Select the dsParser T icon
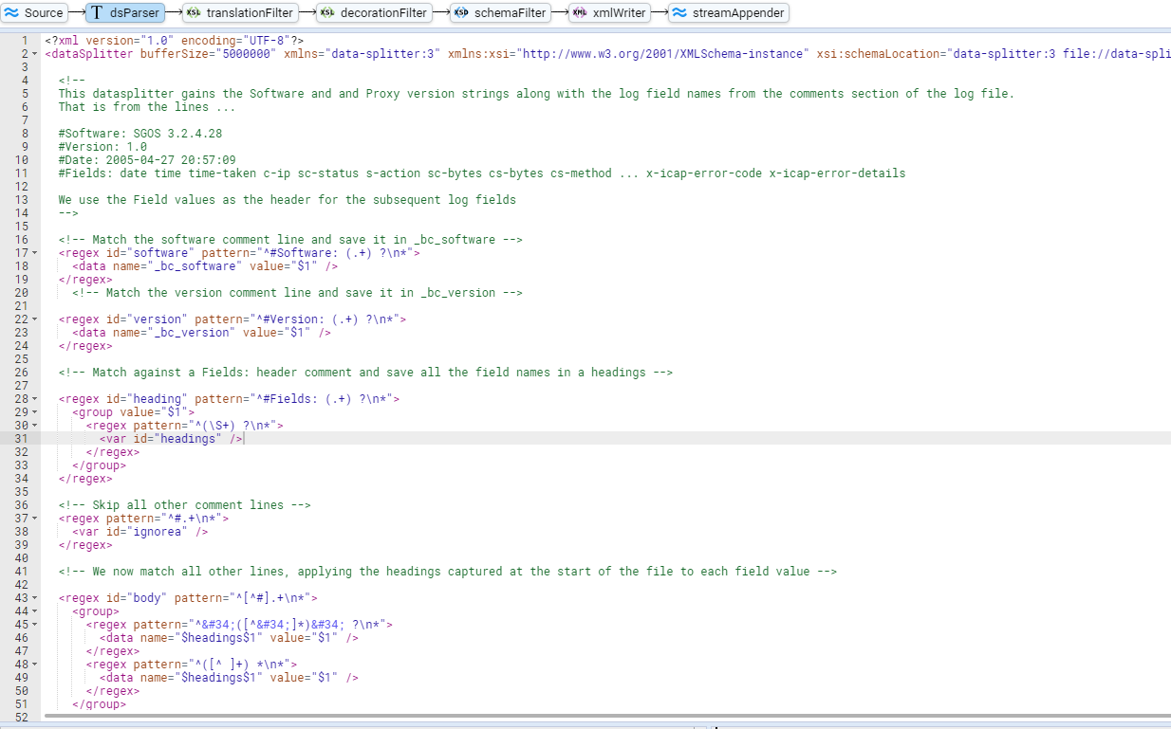 [x=97, y=12]
